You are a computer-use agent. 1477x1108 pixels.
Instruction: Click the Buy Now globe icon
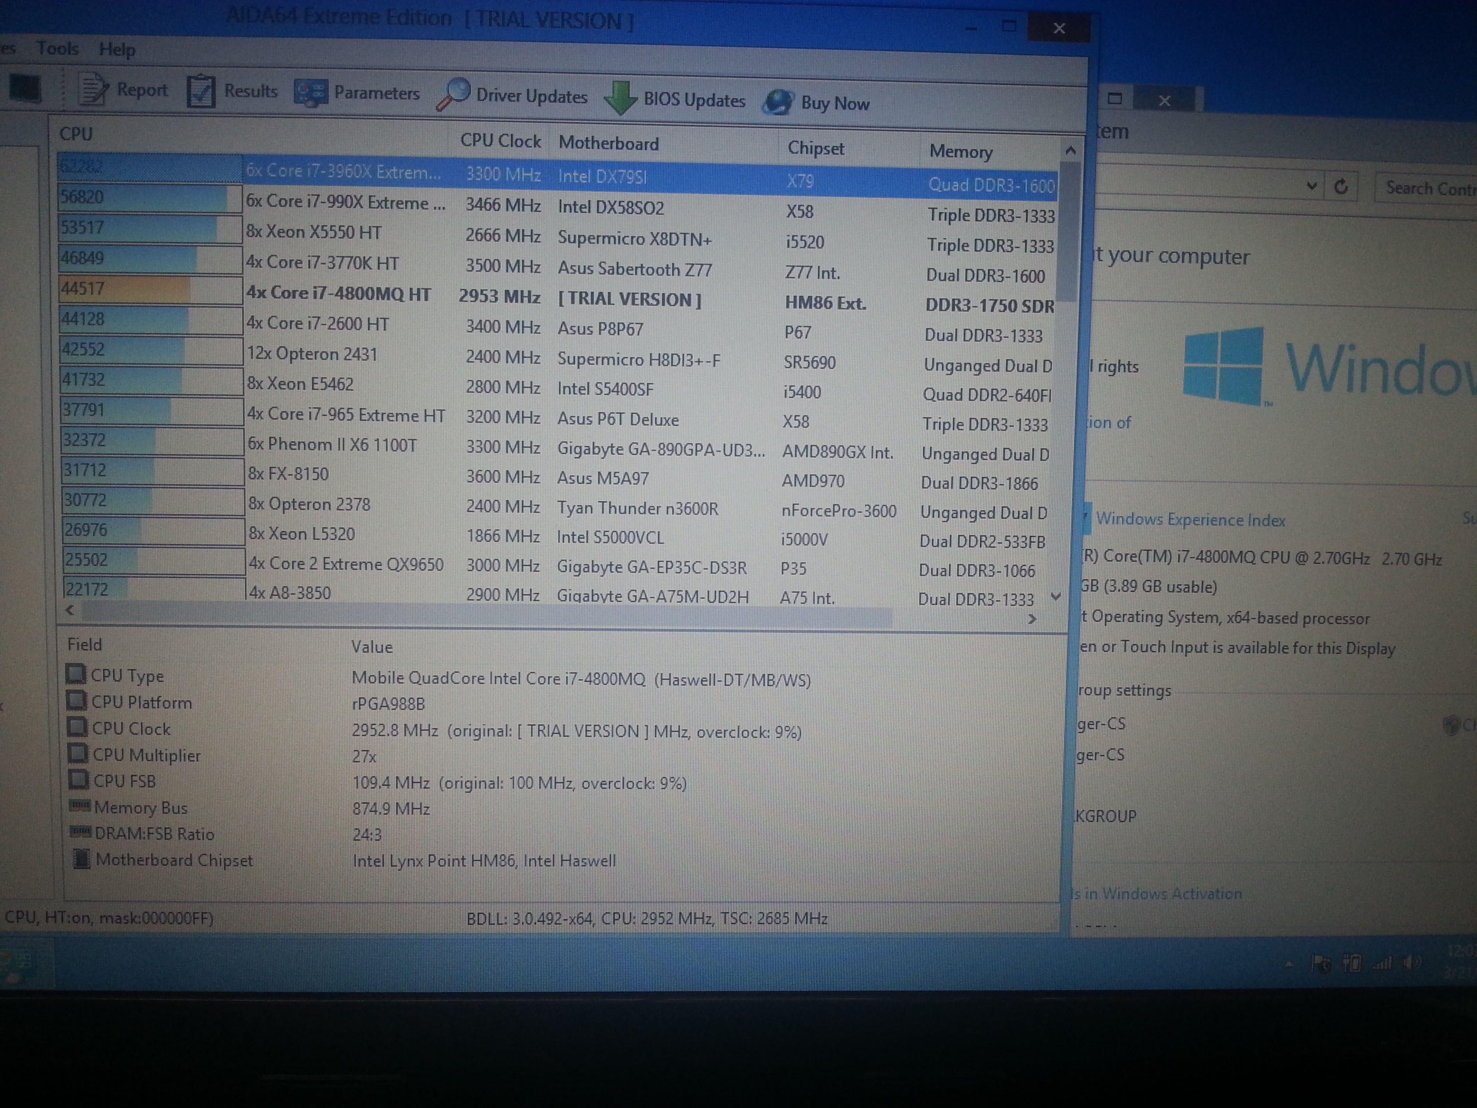point(779,102)
